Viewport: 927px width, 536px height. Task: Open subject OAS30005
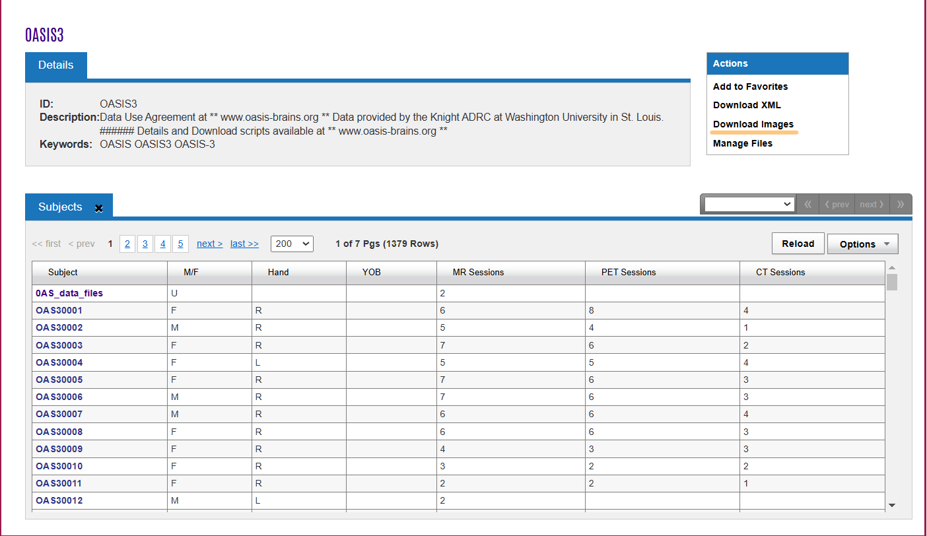tap(59, 380)
